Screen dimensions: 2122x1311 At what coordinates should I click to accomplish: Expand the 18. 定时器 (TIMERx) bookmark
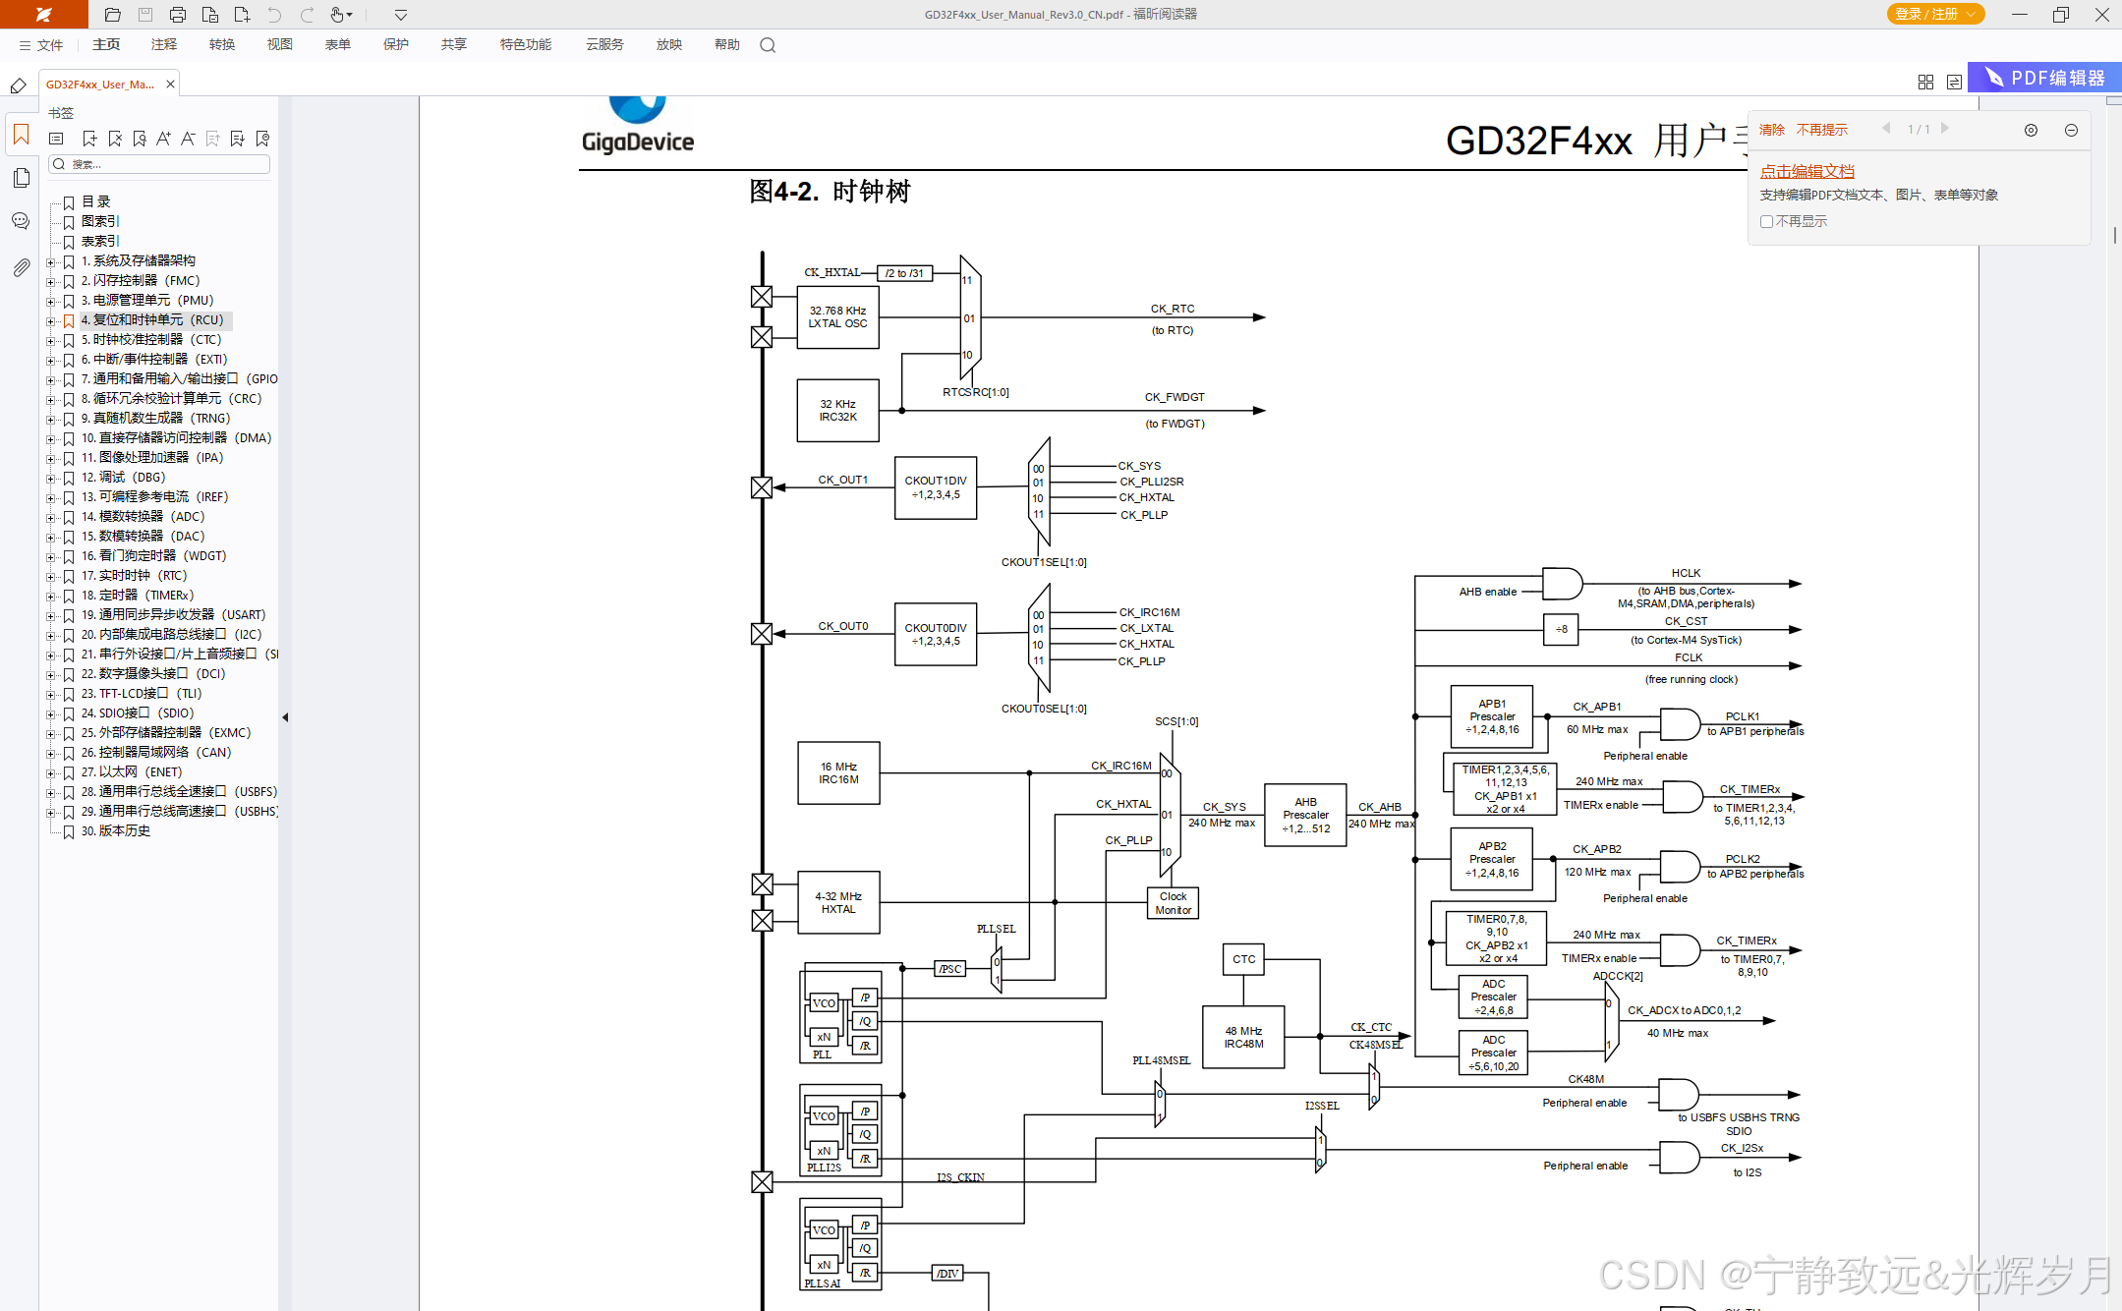tap(52, 595)
